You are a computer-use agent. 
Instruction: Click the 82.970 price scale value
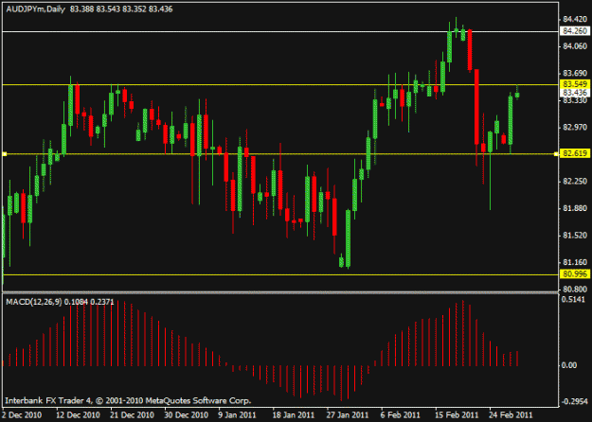pyautogui.click(x=575, y=128)
